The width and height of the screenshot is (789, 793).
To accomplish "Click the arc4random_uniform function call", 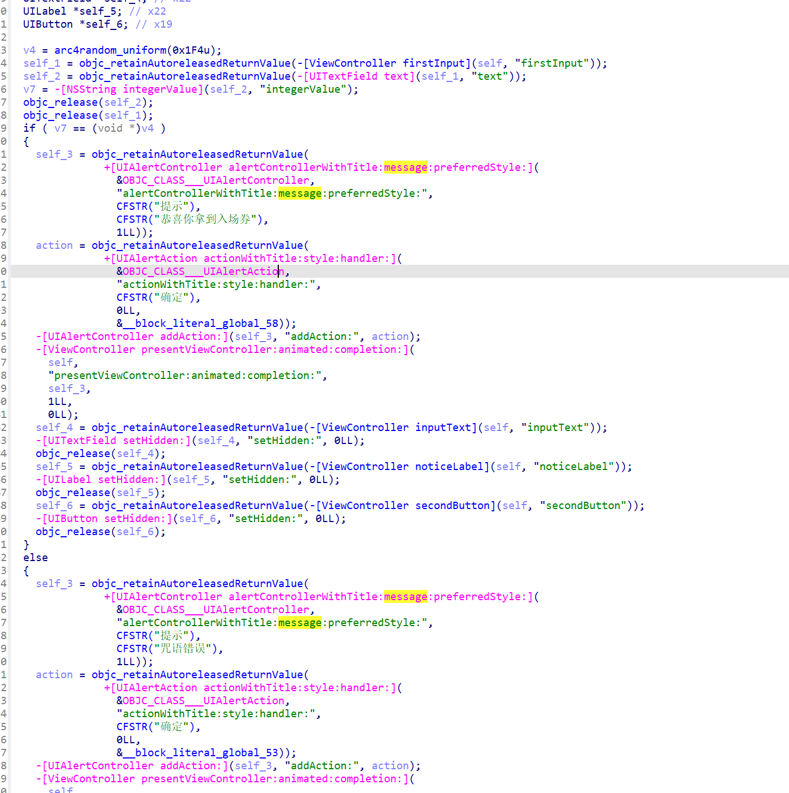I will pyautogui.click(x=110, y=50).
